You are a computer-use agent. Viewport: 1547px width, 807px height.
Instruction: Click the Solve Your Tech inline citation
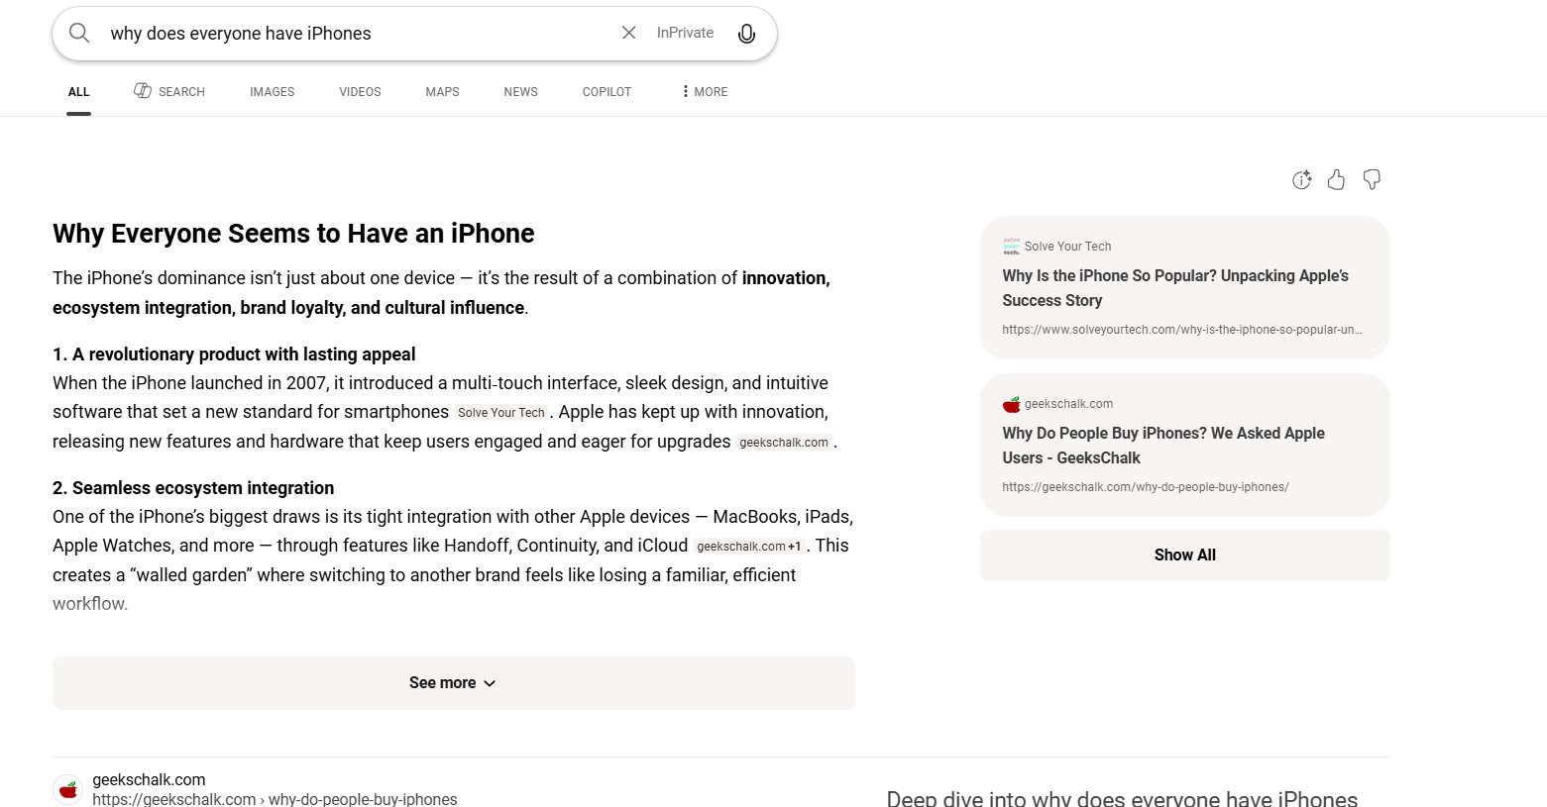coord(501,413)
